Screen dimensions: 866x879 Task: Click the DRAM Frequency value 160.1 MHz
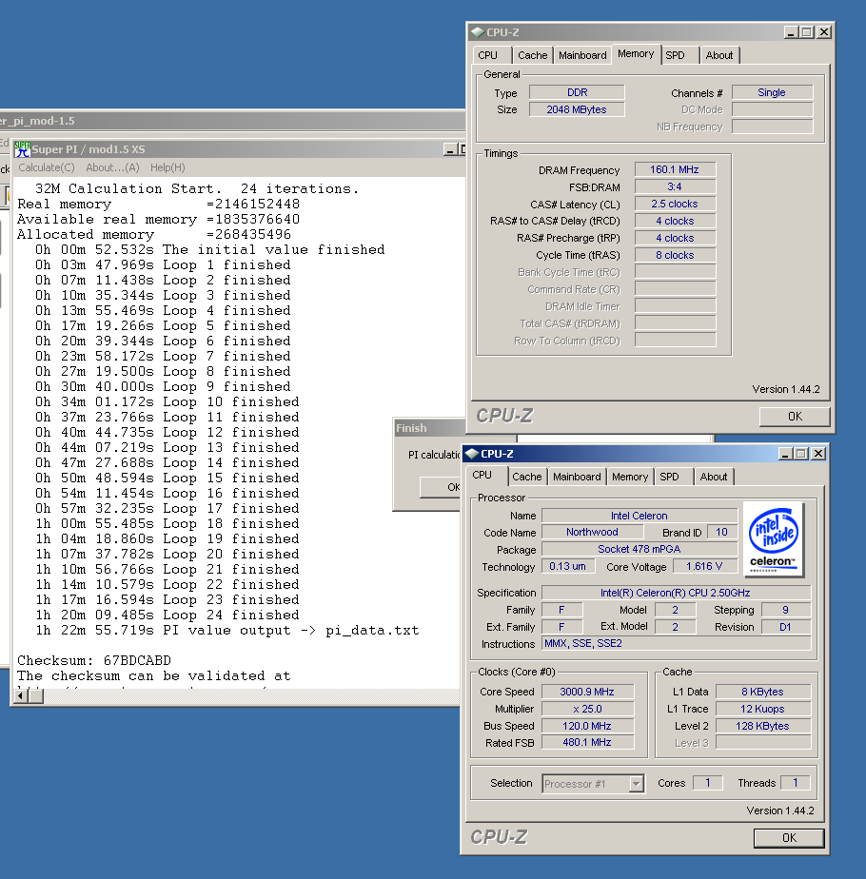coord(675,170)
